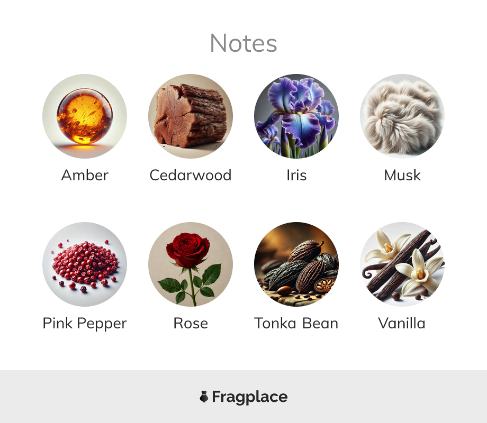Click the Fragplace perfume bottle icon
487x423 pixels.
204,397
